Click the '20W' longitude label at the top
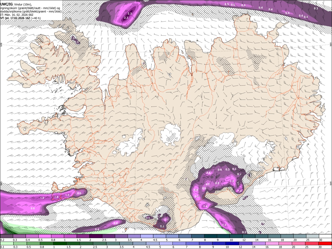332x249 pixels. 138,1
